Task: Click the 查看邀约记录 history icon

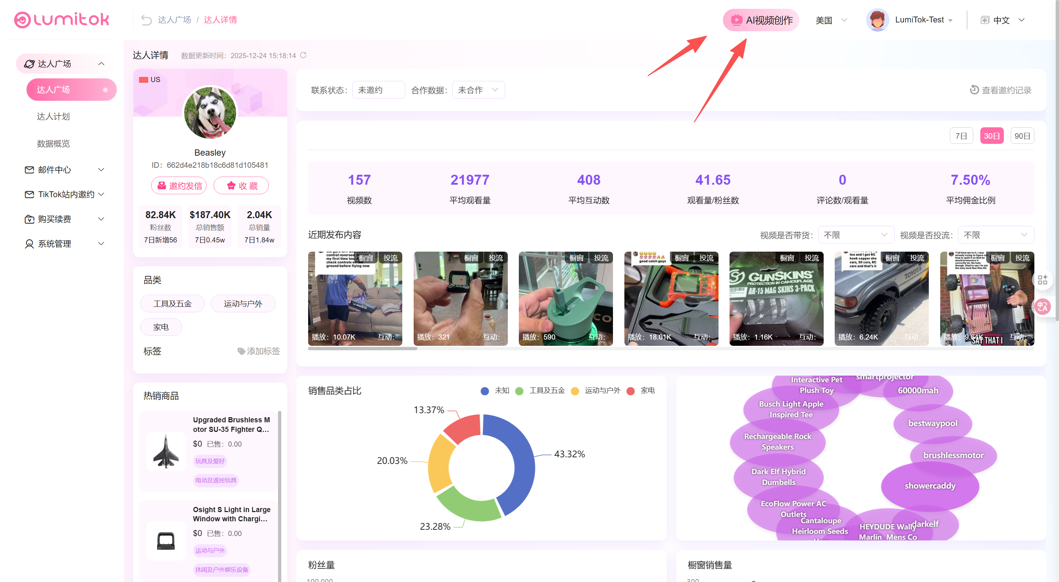Action: pos(974,90)
